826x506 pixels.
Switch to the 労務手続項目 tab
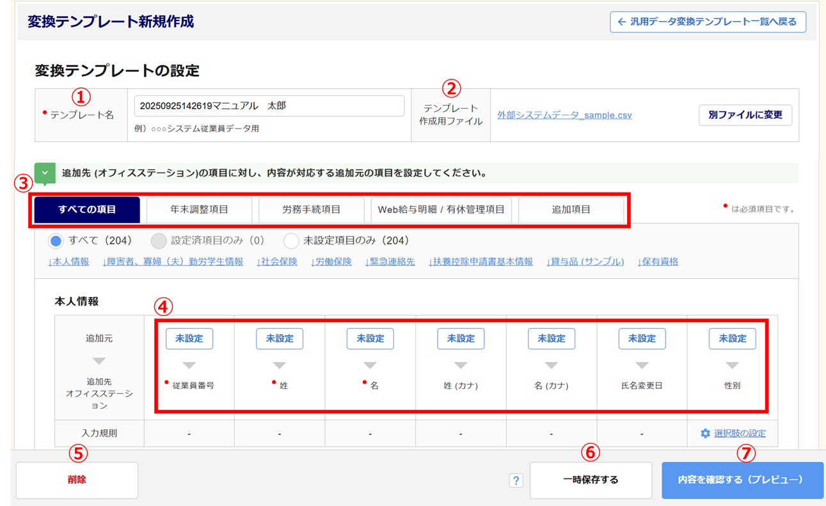click(311, 210)
